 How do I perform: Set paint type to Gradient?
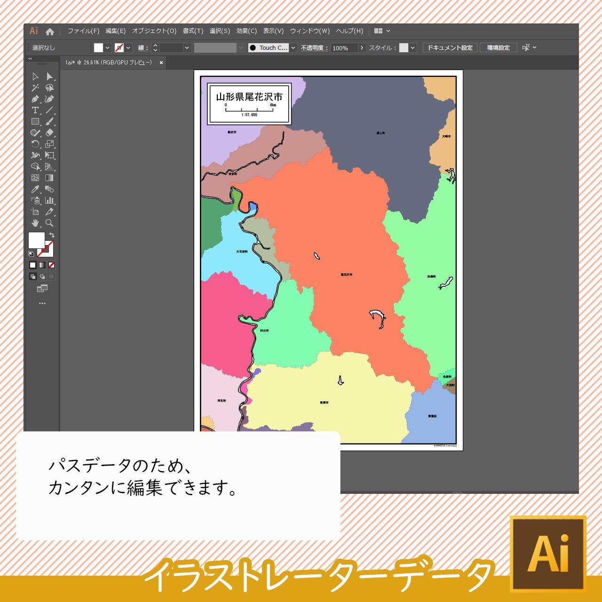[x=42, y=265]
